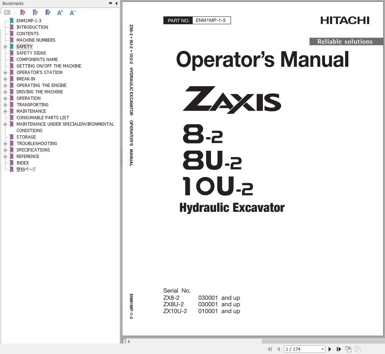Select the highlighted SAFETY bookmark
This screenshot has width=385, height=354.
24,47
